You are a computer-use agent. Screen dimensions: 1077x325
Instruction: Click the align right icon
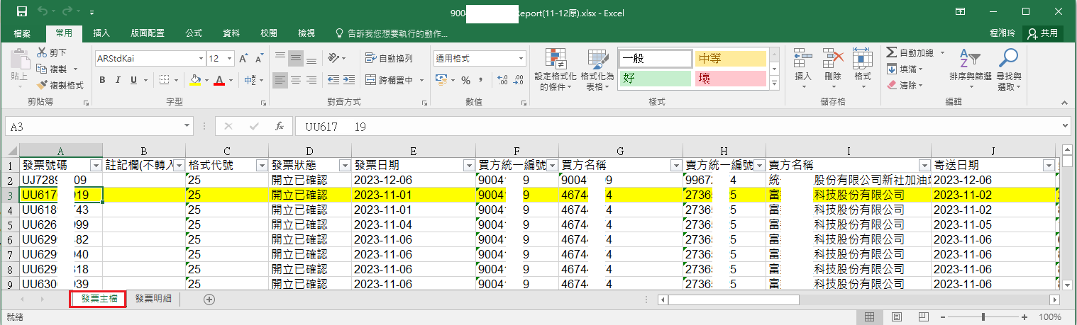(x=311, y=80)
